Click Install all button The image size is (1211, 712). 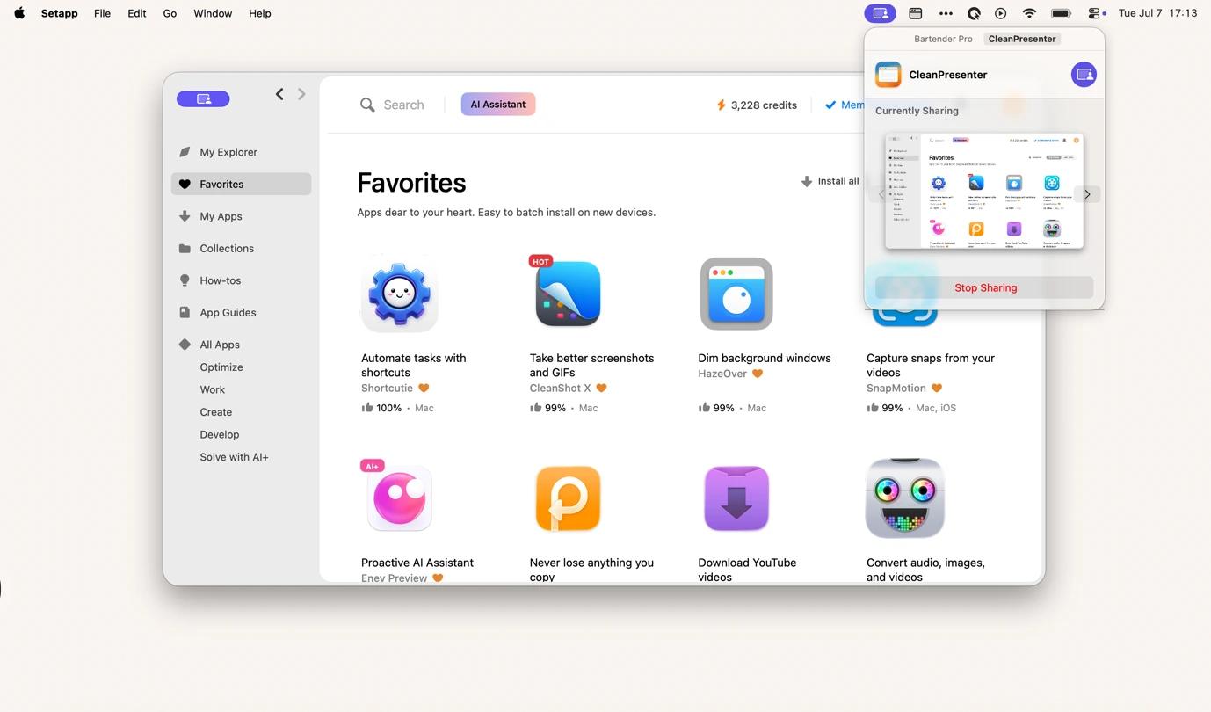pos(830,181)
